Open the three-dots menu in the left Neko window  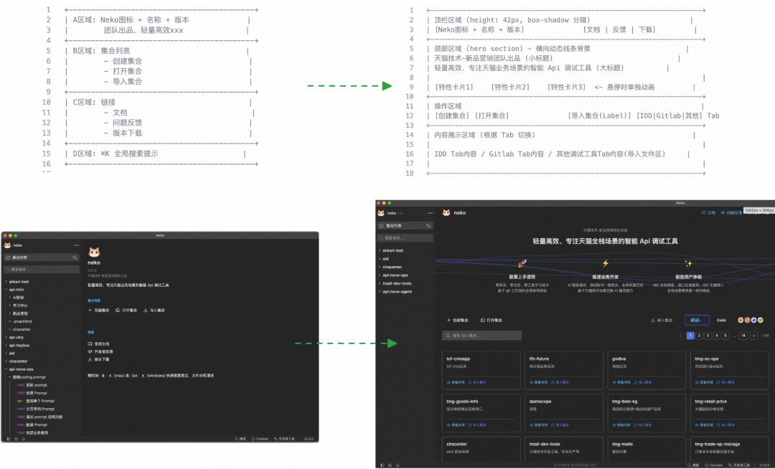76,245
